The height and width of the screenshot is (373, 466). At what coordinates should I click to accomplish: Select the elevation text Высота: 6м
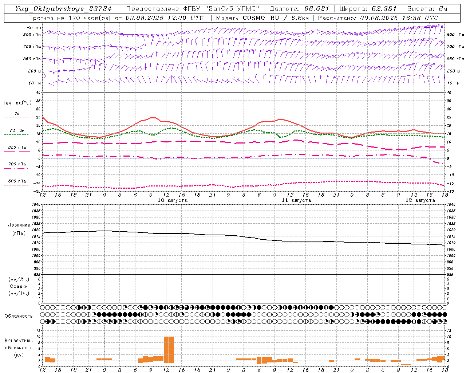tap(427, 9)
